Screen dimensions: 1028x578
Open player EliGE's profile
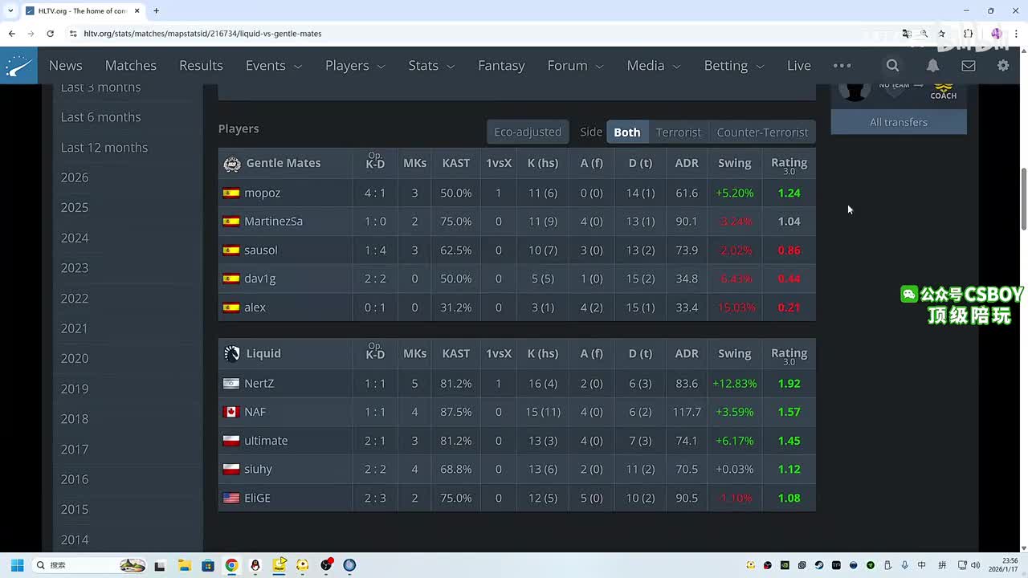click(x=258, y=499)
